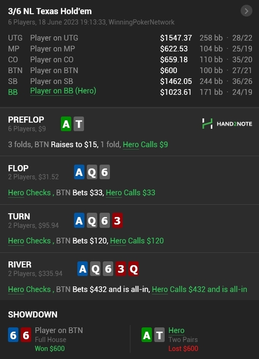Click the Hero Checks link on the flop
Viewport: 259px width, 359px height.
[x=29, y=192]
